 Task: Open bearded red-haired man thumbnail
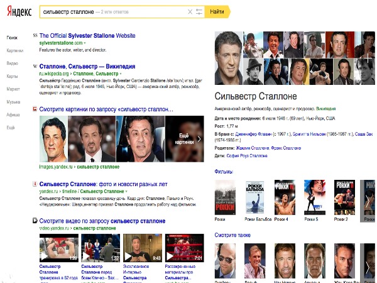tap(285, 261)
